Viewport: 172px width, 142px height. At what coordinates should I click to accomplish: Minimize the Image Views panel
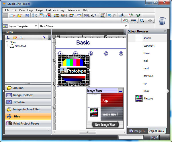coord(120,91)
